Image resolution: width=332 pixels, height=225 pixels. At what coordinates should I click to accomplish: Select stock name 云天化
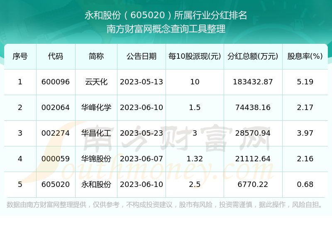coord(96,82)
